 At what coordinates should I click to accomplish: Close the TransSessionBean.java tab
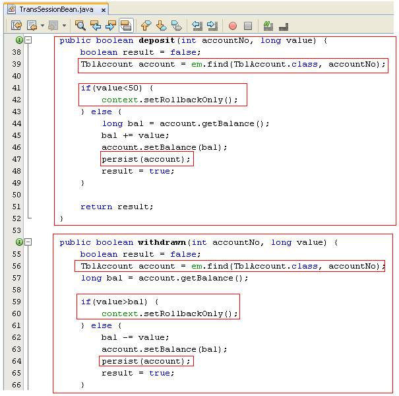(x=104, y=10)
